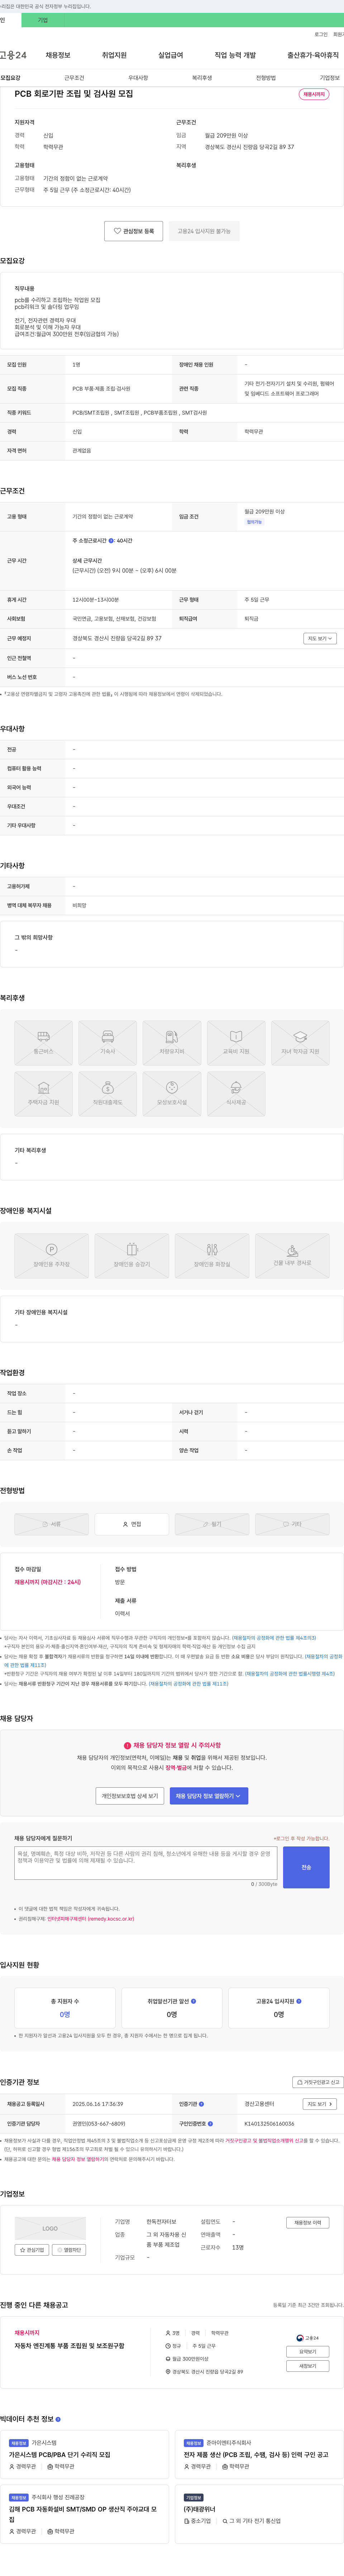Select the 서류 screening method
The height and width of the screenshot is (2576, 344).
coord(51,1524)
